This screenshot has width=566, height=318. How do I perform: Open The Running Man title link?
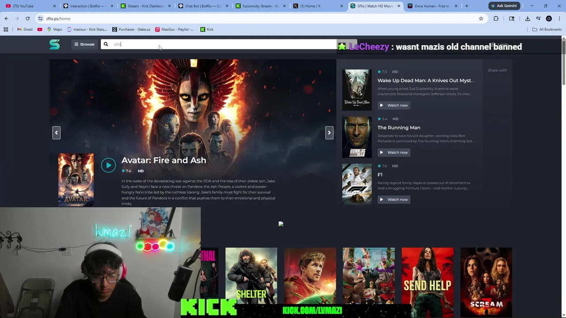pyautogui.click(x=399, y=128)
